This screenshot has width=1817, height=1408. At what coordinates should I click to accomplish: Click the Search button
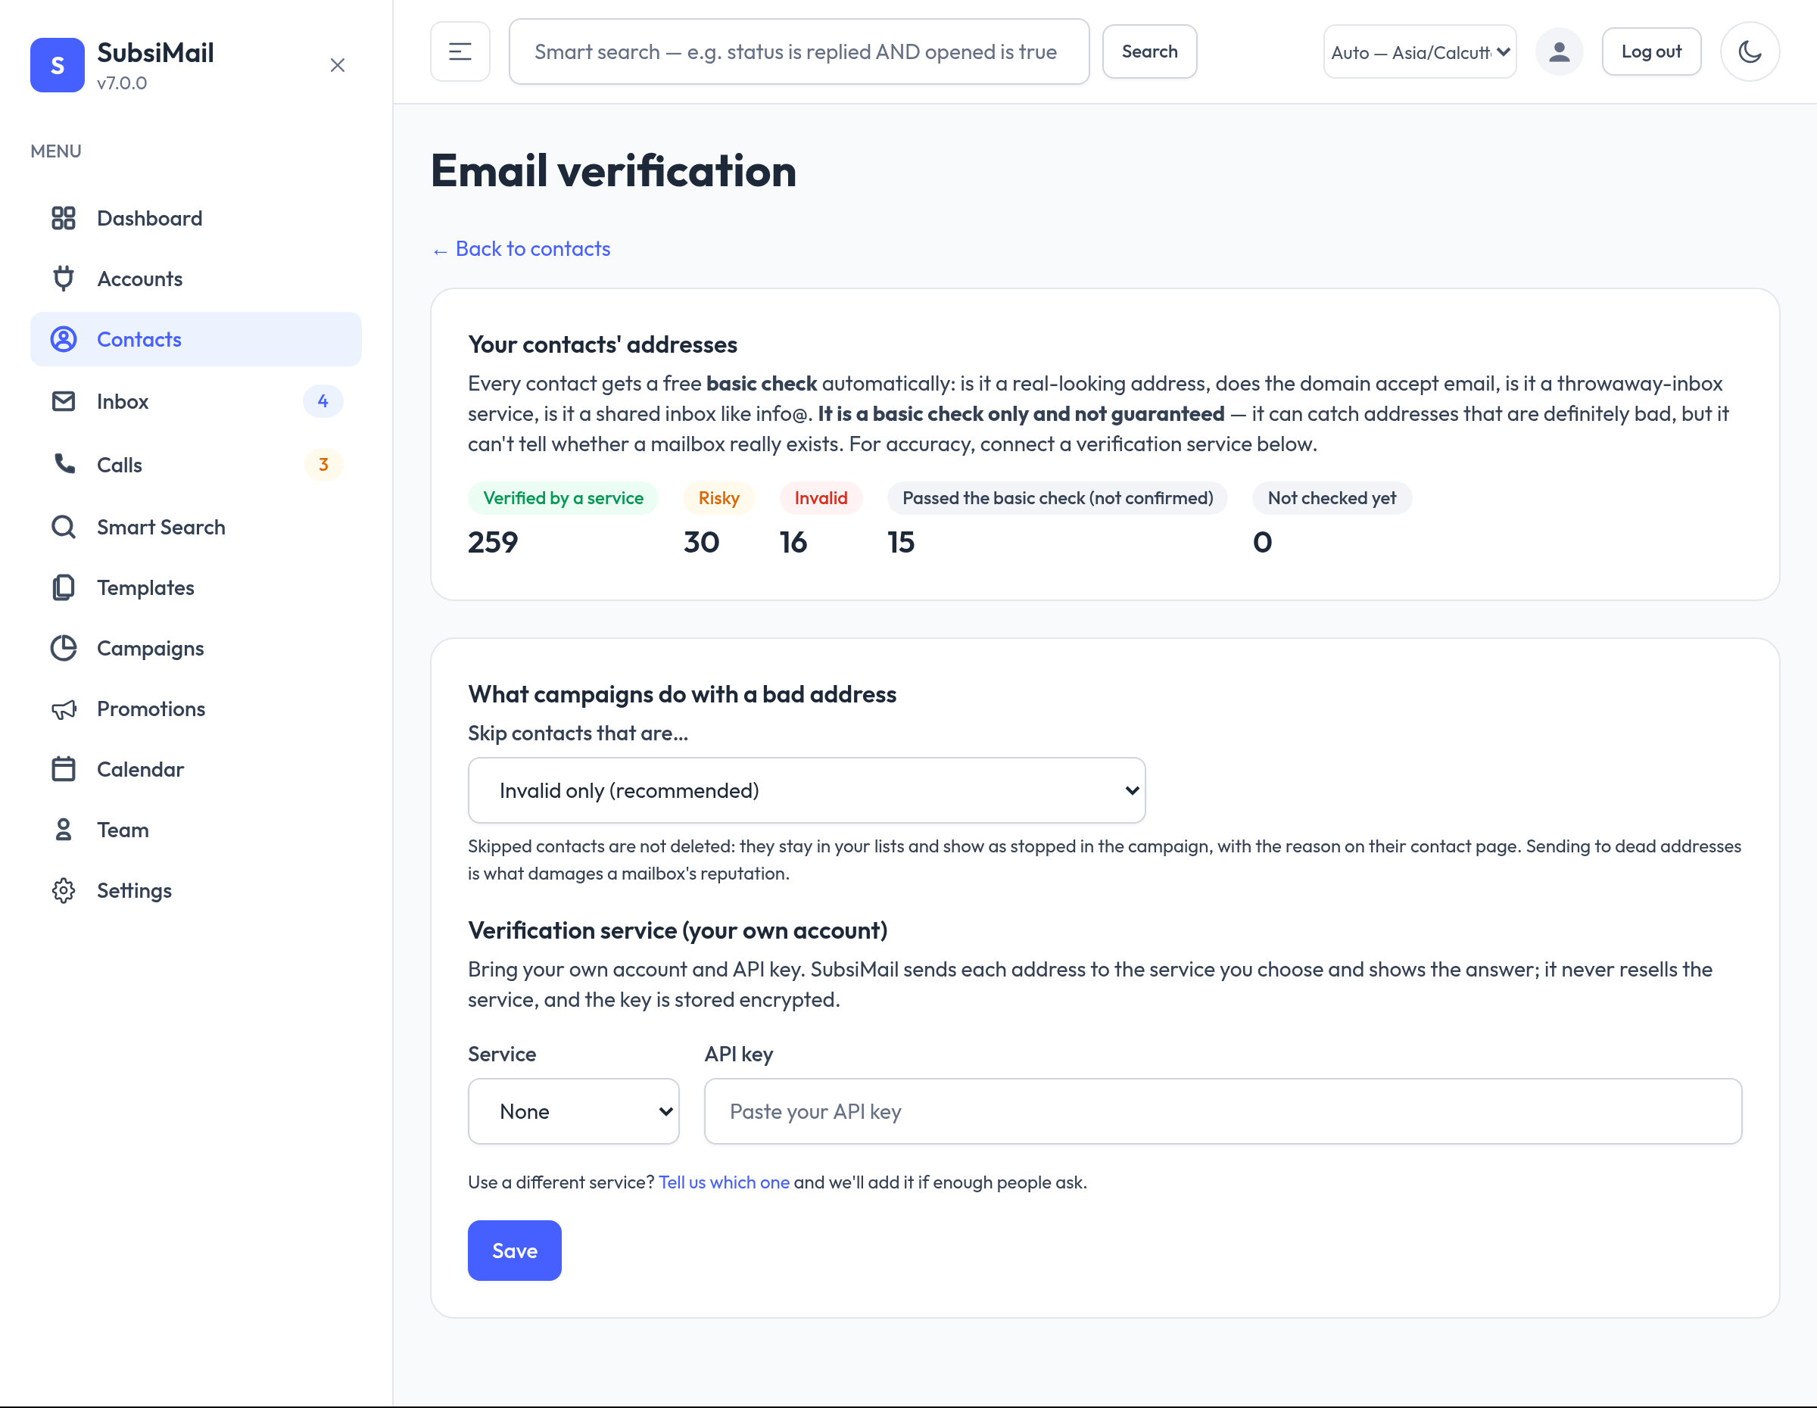click(x=1149, y=51)
